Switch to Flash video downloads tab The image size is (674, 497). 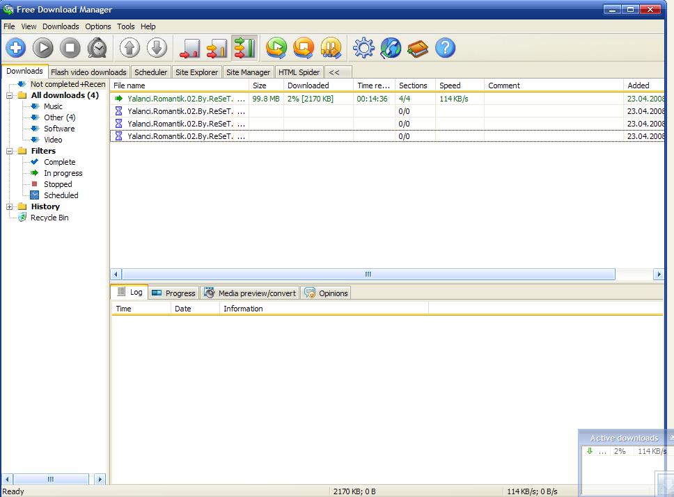pos(88,72)
